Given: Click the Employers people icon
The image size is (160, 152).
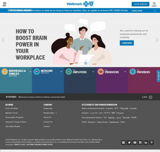Looking at the screenshot, I should point(69,72).
